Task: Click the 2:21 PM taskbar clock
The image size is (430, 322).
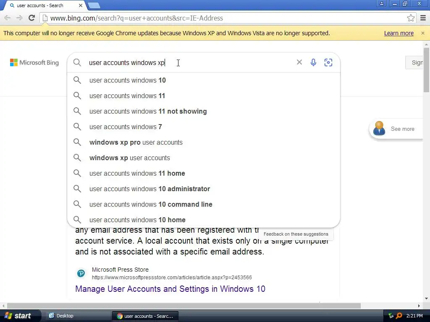Action: (414, 316)
